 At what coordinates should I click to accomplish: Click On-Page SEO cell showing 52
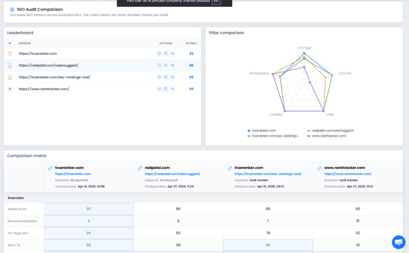tap(358, 233)
